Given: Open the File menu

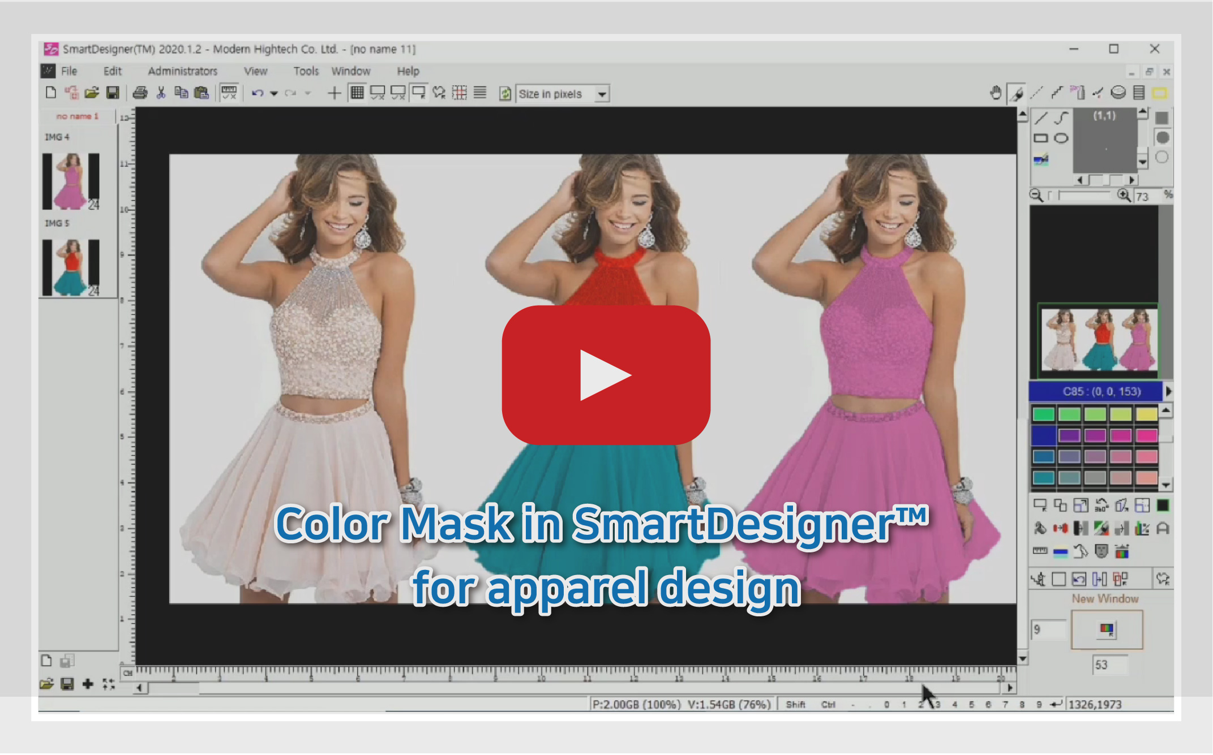Looking at the screenshot, I should click(69, 71).
